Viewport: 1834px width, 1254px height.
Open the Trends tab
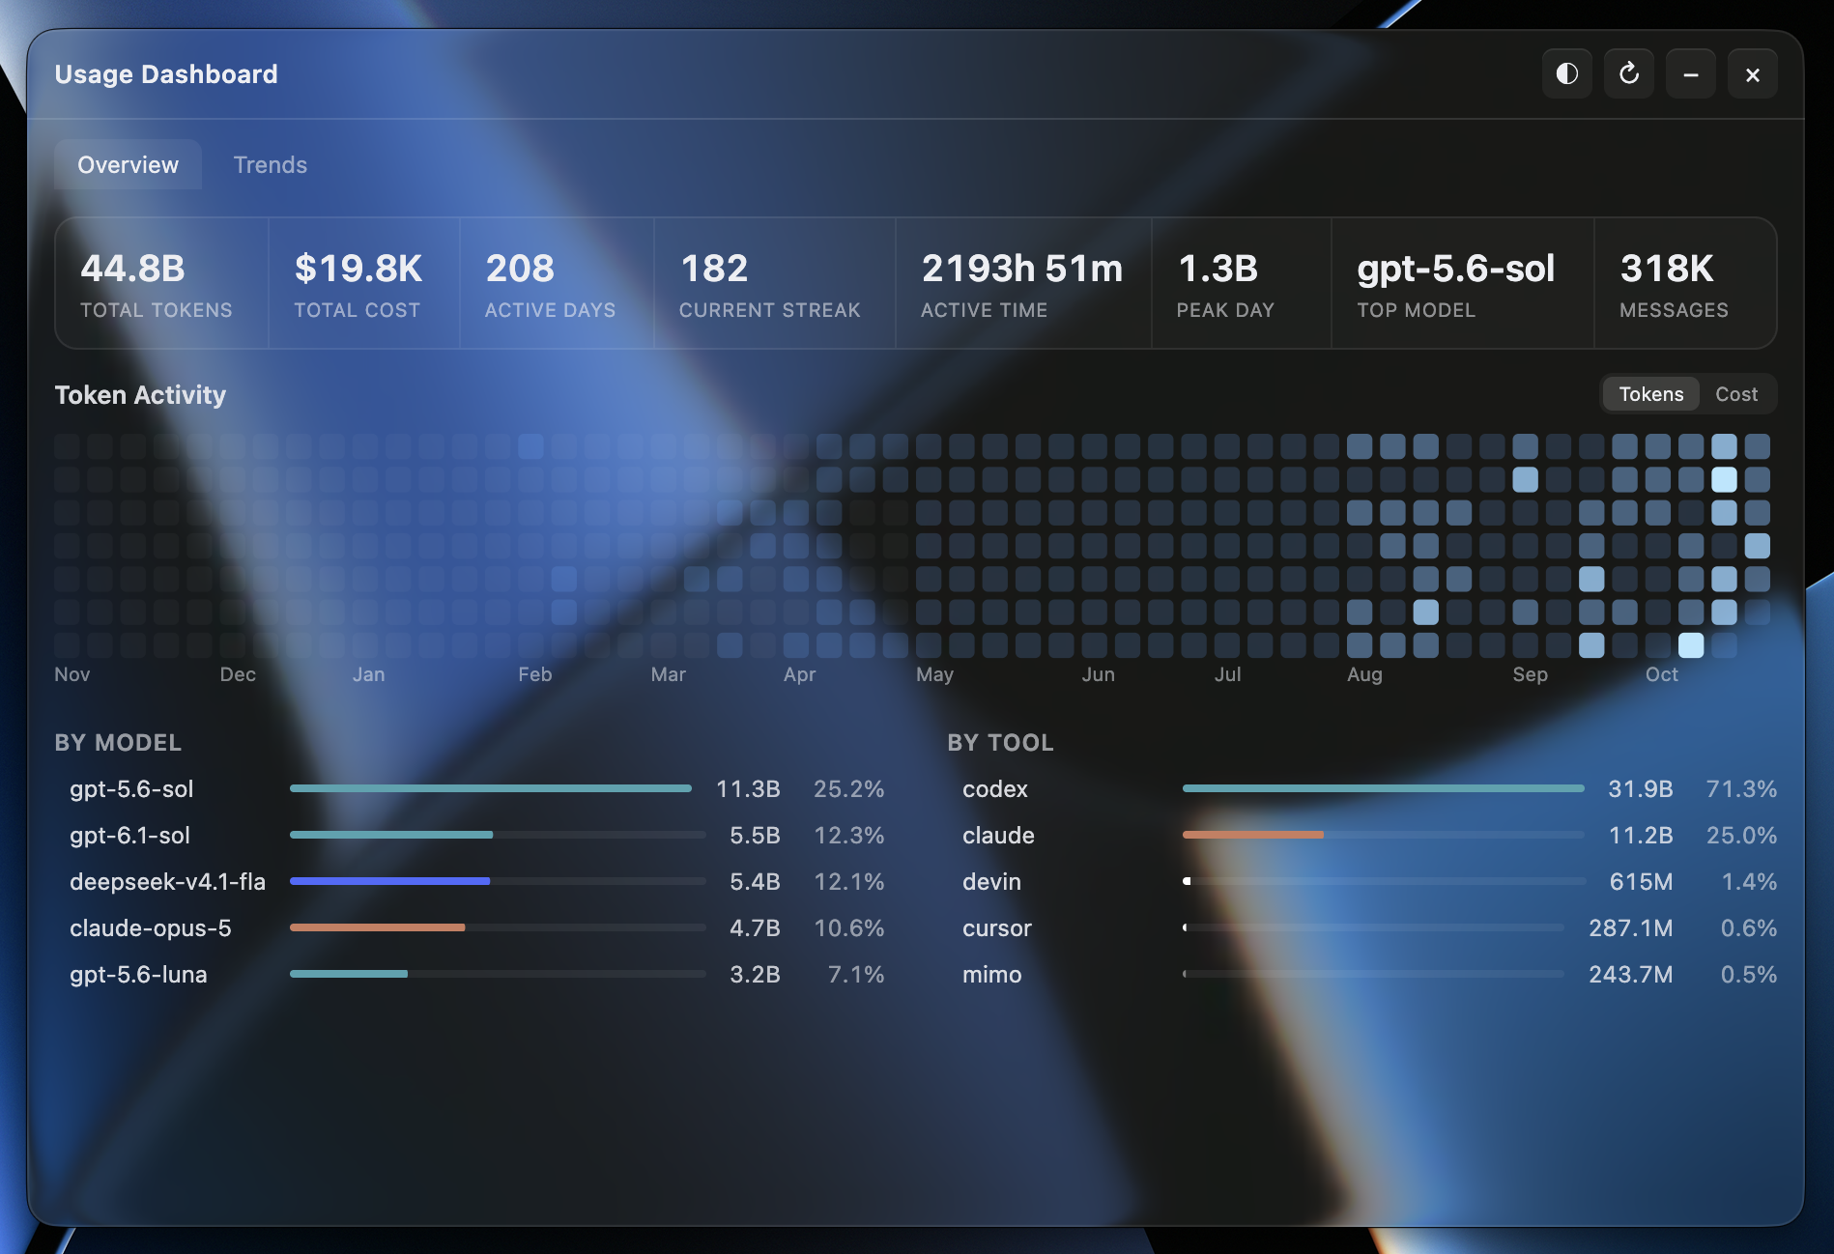click(271, 165)
